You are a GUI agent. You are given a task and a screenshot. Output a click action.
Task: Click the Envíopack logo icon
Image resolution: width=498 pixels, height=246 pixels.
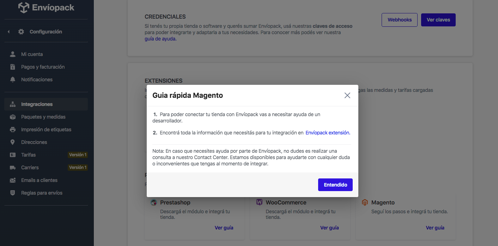pyautogui.click(x=24, y=8)
